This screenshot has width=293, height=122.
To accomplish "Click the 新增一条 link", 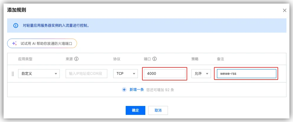I will pyautogui.click(x=137, y=90).
